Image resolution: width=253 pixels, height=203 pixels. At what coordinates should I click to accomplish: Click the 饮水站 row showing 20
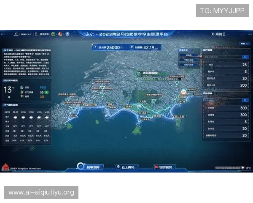[x=226, y=129]
